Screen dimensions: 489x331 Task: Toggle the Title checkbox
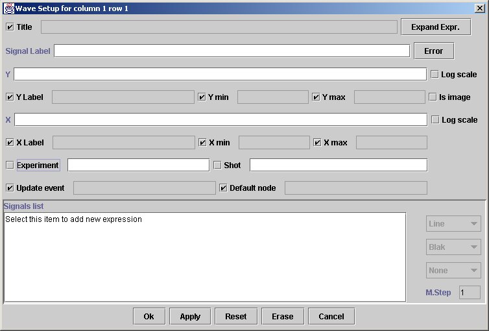pyautogui.click(x=10, y=27)
